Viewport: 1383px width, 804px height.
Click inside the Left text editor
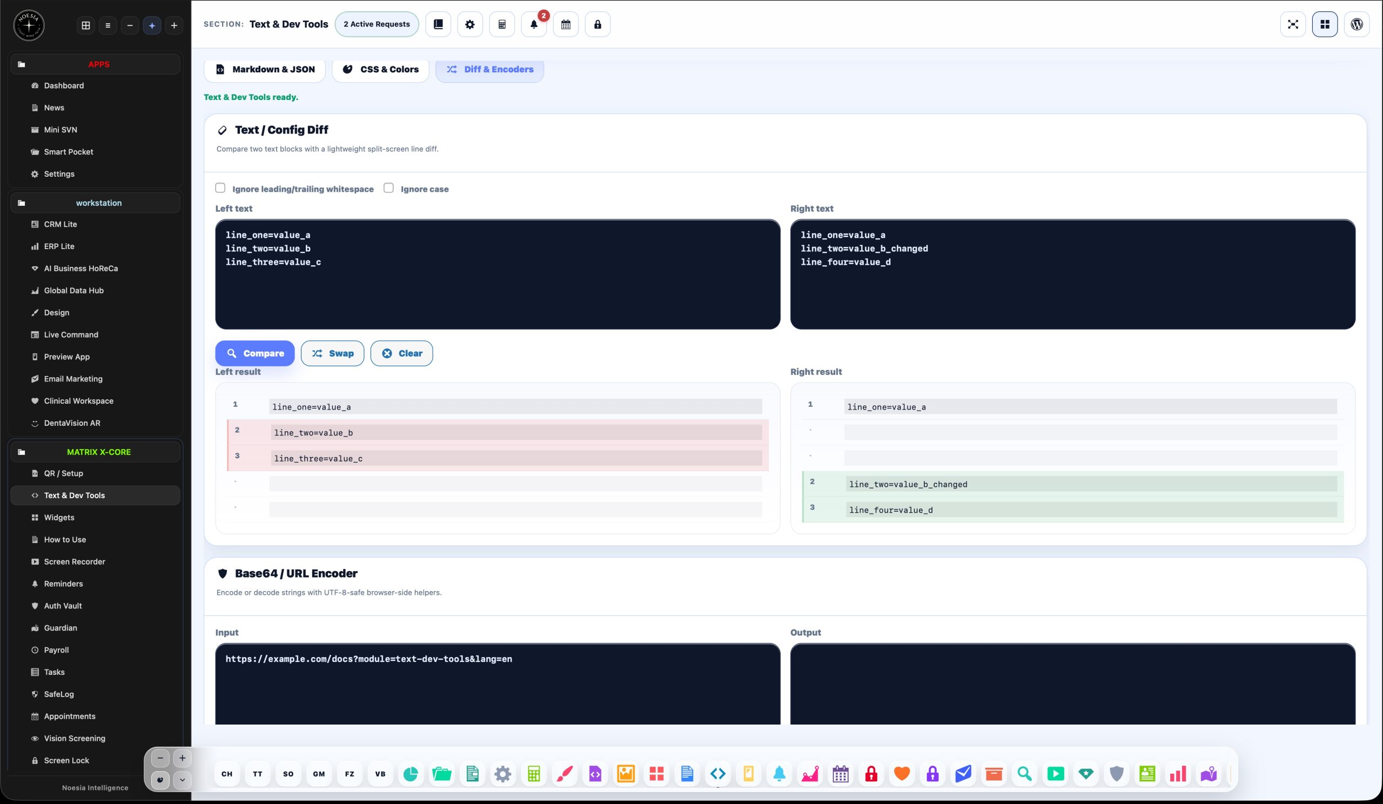498,274
